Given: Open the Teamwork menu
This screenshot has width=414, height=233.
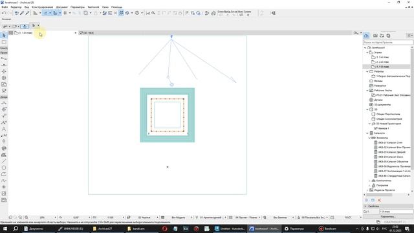Looking at the screenshot, I should (93, 7).
